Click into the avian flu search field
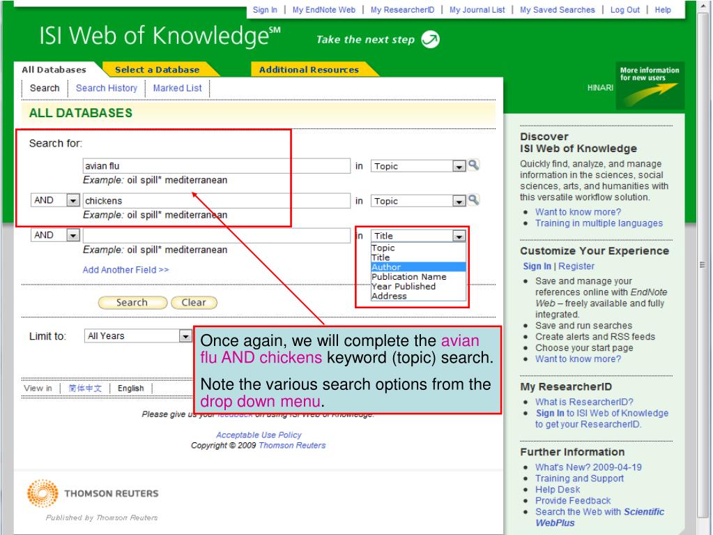 (x=217, y=166)
